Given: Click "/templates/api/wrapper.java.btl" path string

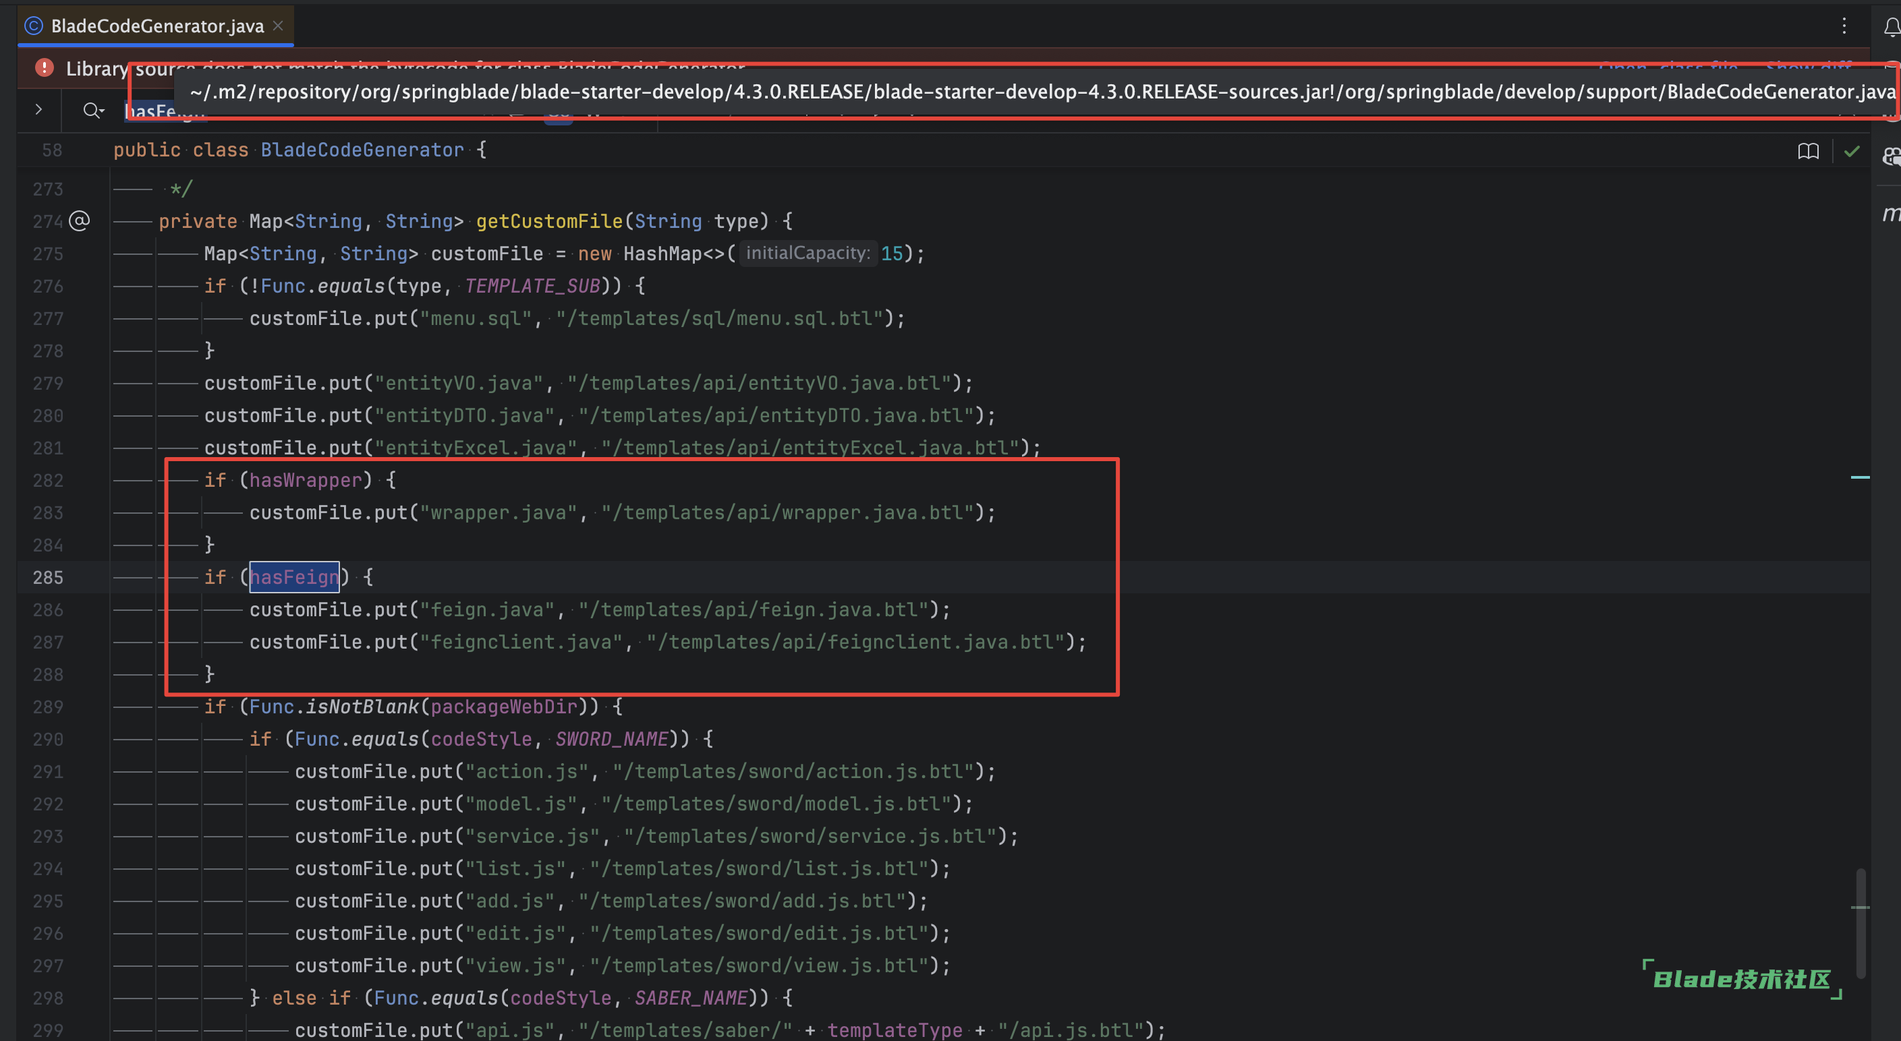Looking at the screenshot, I should pos(787,513).
